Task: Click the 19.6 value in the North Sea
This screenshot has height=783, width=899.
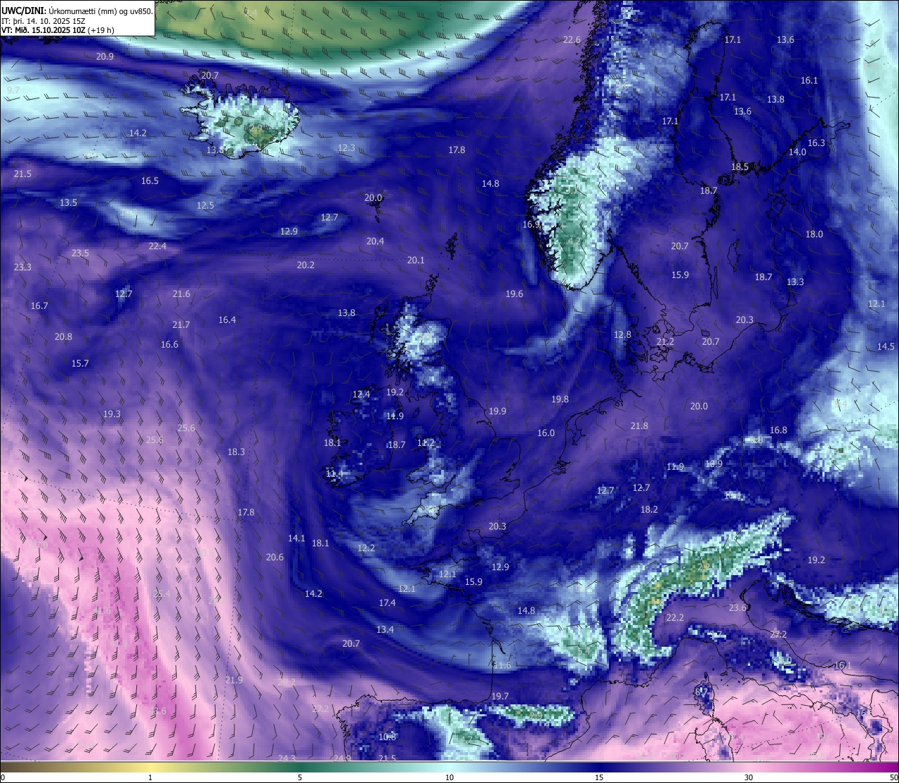Action: coord(515,294)
